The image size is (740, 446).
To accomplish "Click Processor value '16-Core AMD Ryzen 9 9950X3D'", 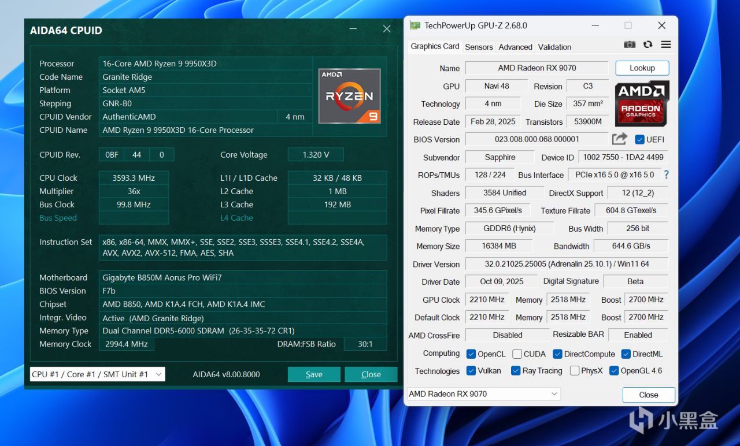I will point(206,64).
